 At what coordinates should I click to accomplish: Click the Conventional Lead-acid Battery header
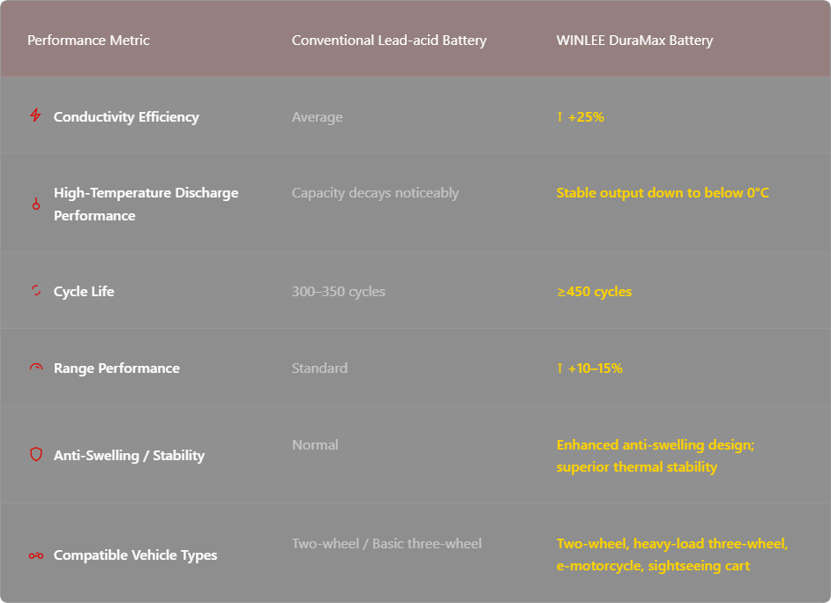point(388,40)
